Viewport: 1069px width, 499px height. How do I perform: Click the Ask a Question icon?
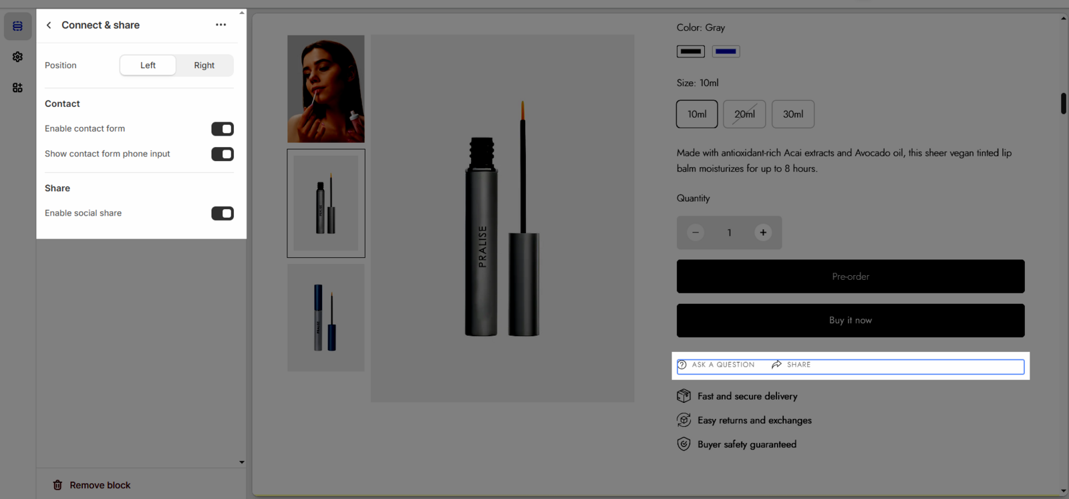[x=682, y=365]
